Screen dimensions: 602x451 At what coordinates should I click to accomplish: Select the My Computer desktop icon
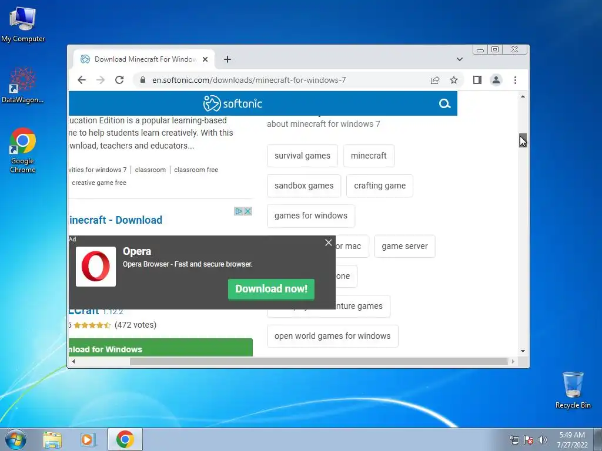(23, 24)
